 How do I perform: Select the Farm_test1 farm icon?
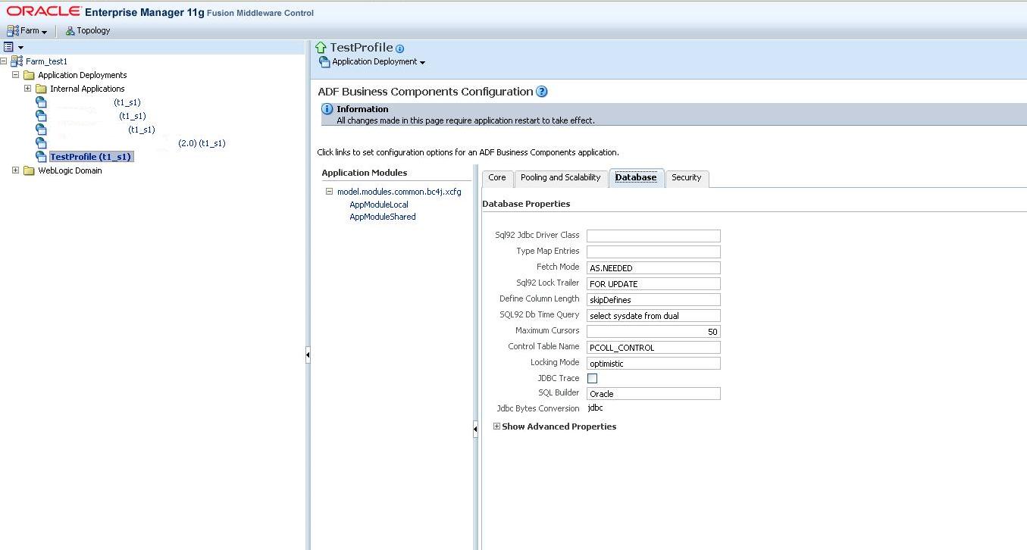tap(17, 61)
